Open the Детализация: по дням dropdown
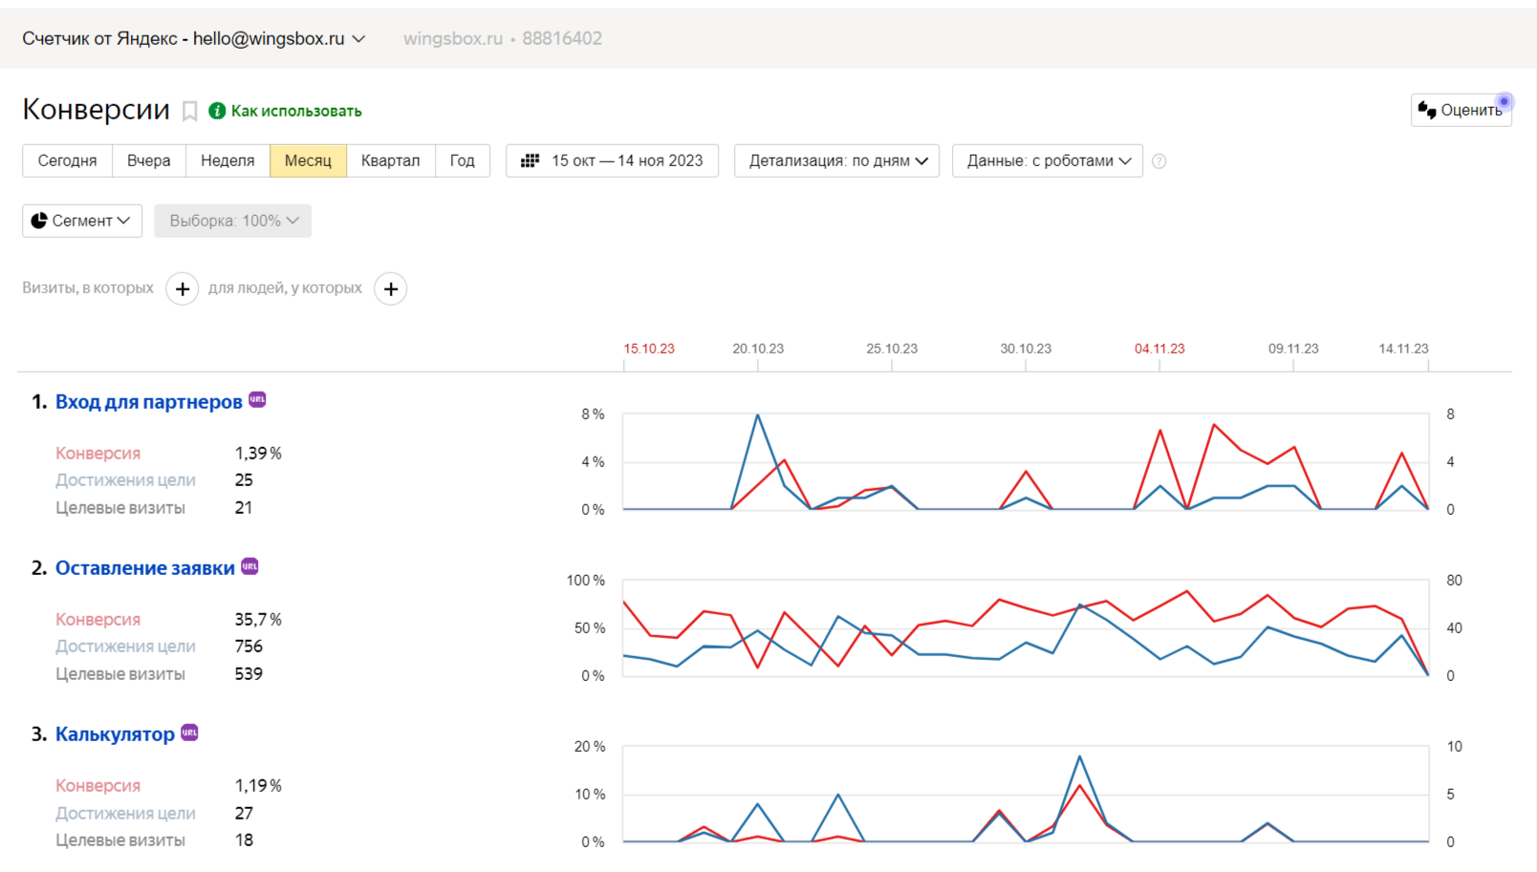This screenshot has height=872, width=1537. click(837, 160)
